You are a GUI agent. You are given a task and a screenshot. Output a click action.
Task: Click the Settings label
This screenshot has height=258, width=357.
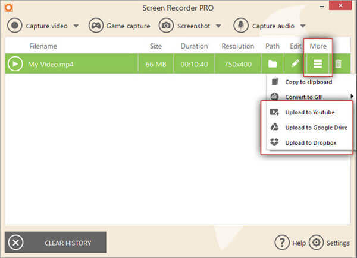point(338,243)
